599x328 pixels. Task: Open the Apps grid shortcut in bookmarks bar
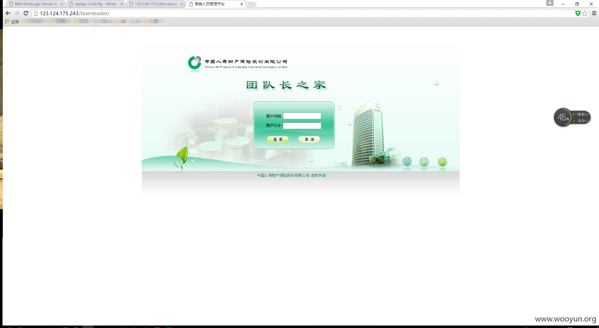pos(7,21)
